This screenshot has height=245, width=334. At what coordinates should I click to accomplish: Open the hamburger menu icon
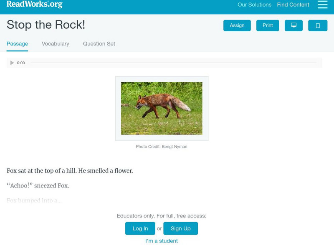pyautogui.click(x=322, y=5)
